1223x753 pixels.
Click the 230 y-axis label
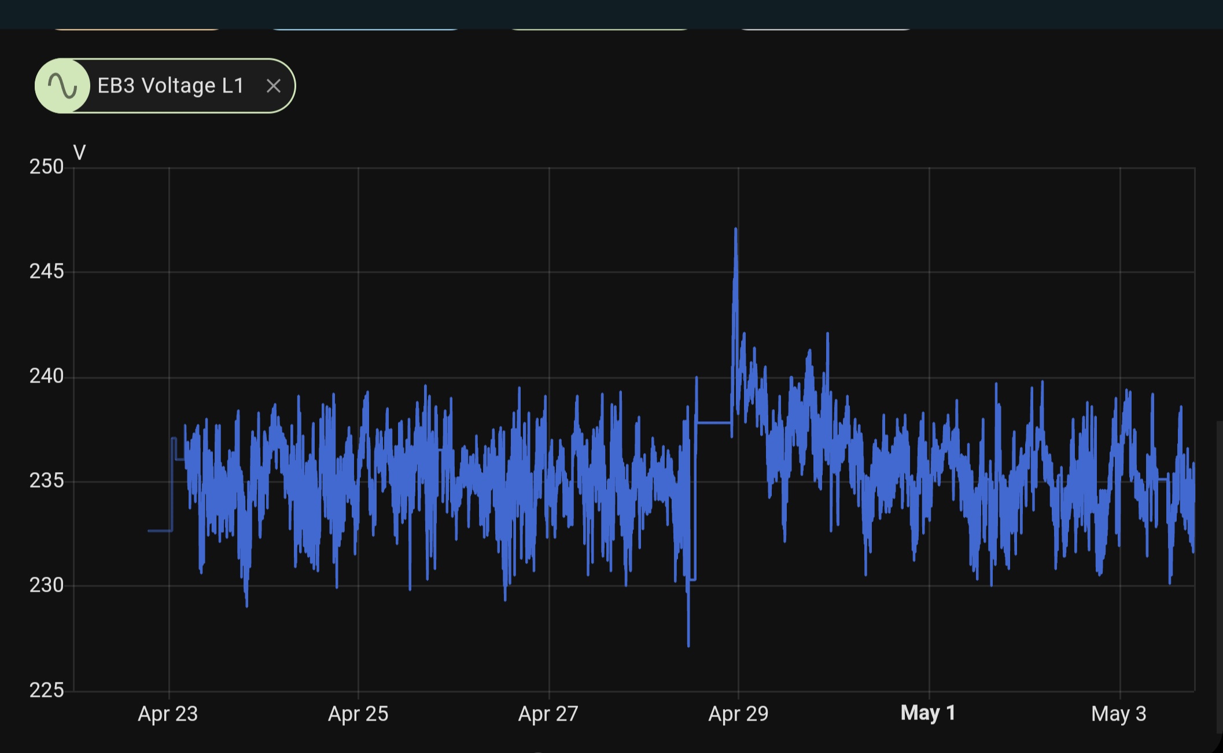46,585
